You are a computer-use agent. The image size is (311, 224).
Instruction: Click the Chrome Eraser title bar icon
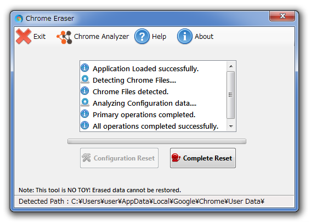[x=19, y=19]
